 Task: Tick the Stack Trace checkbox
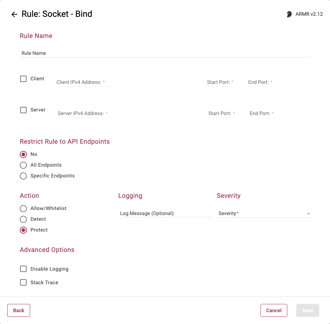click(x=23, y=282)
